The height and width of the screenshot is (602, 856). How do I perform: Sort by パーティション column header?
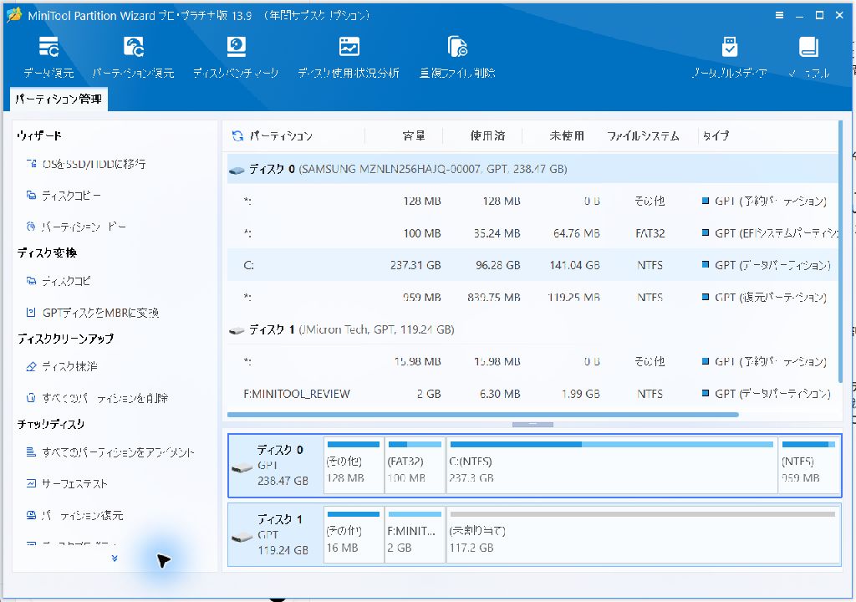(x=281, y=136)
